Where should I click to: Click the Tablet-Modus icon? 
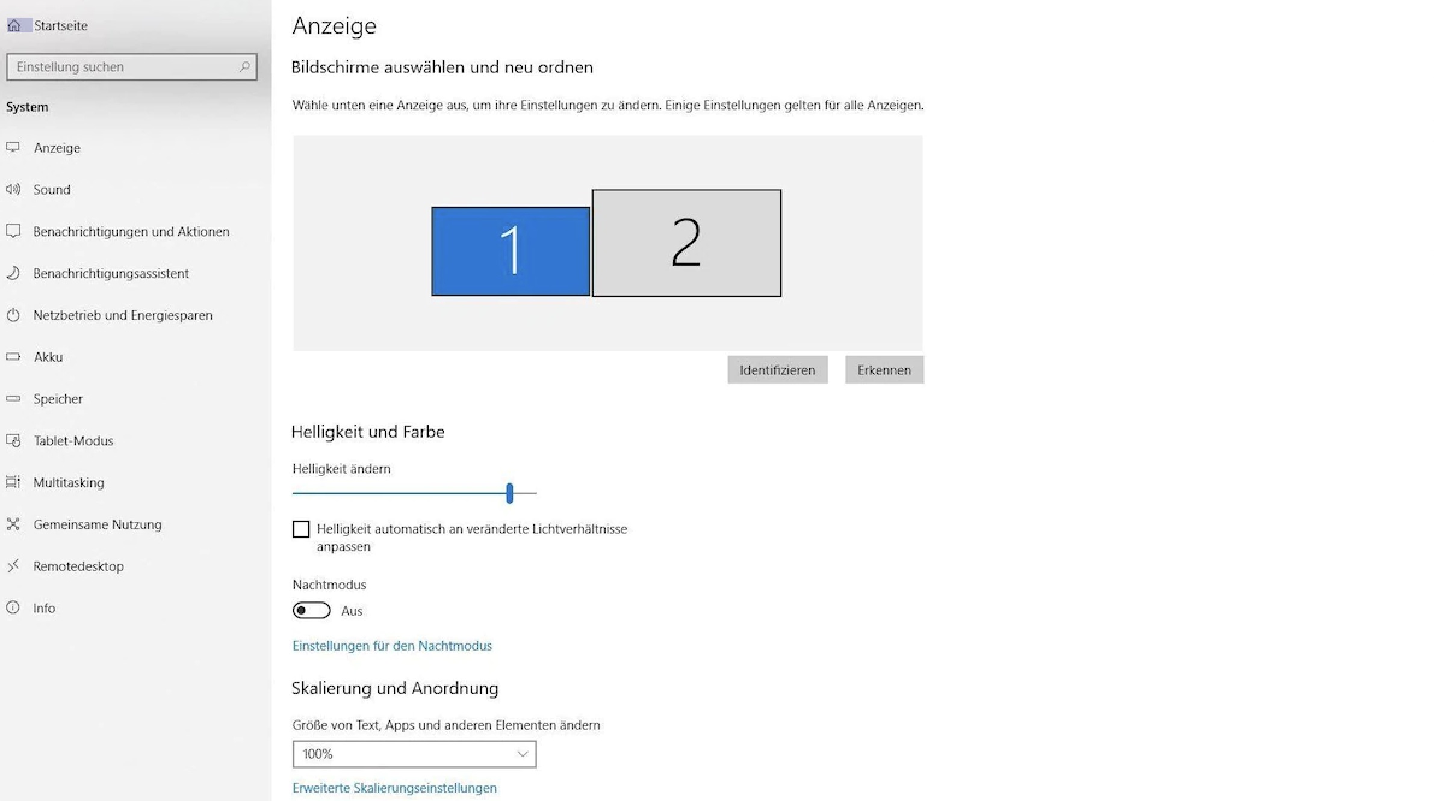click(x=13, y=440)
